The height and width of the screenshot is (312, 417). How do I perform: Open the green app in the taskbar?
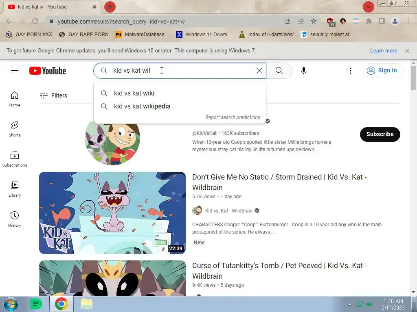click(x=36, y=304)
